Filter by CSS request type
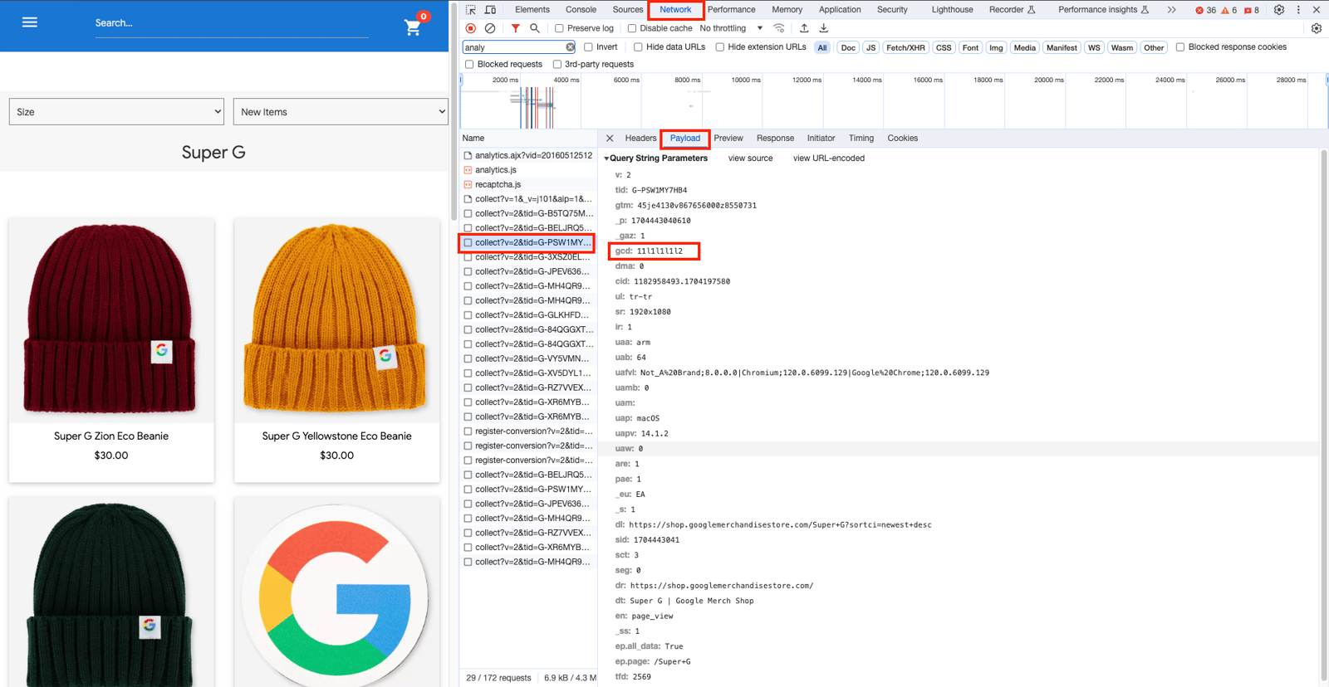Viewport: 1329px width, 687px height. click(944, 47)
